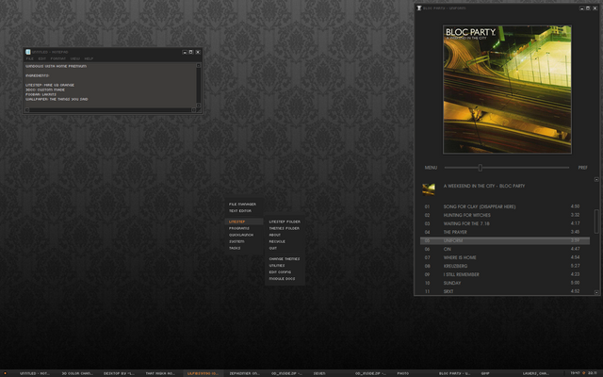The height and width of the screenshot is (377, 603).
Task: Open the Edit menu in Notepad
Action: [41, 58]
